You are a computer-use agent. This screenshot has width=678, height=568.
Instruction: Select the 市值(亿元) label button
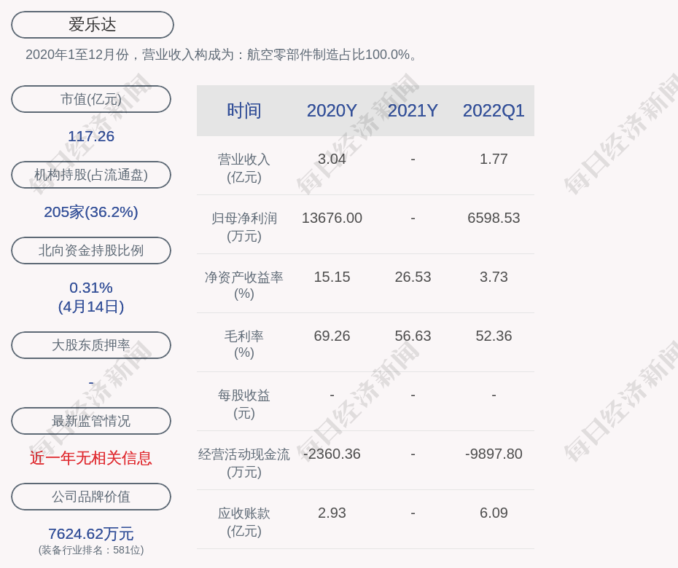91,99
